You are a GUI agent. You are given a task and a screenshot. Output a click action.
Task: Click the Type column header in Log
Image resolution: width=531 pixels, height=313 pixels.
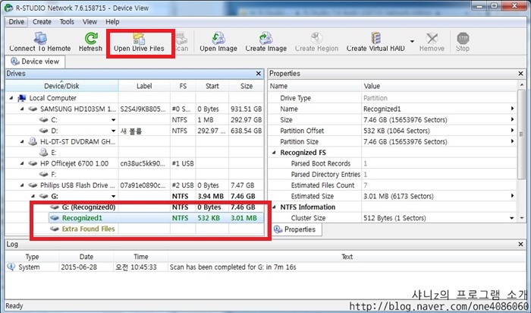point(32,257)
